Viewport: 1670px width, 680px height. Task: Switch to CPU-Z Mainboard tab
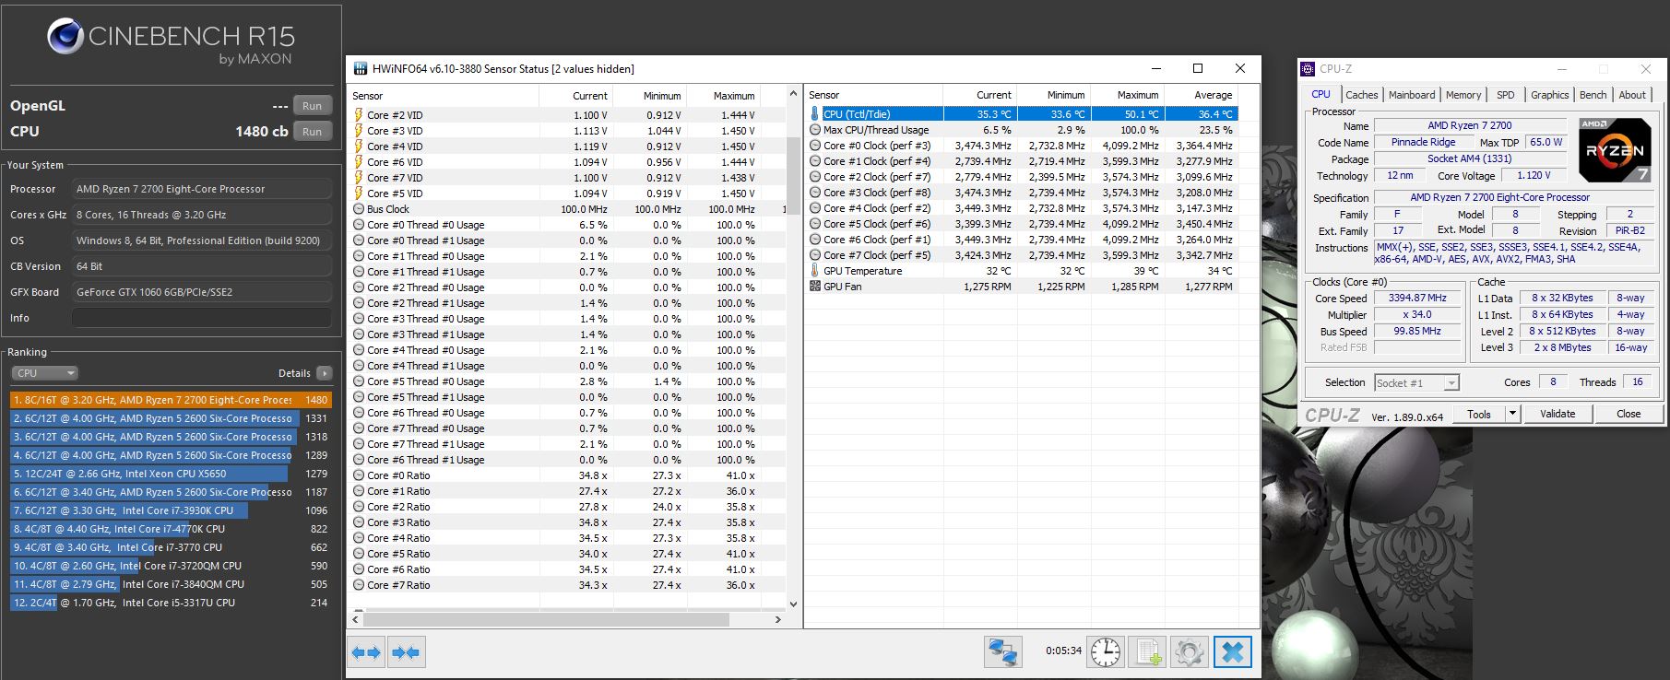click(x=1412, y=95)
